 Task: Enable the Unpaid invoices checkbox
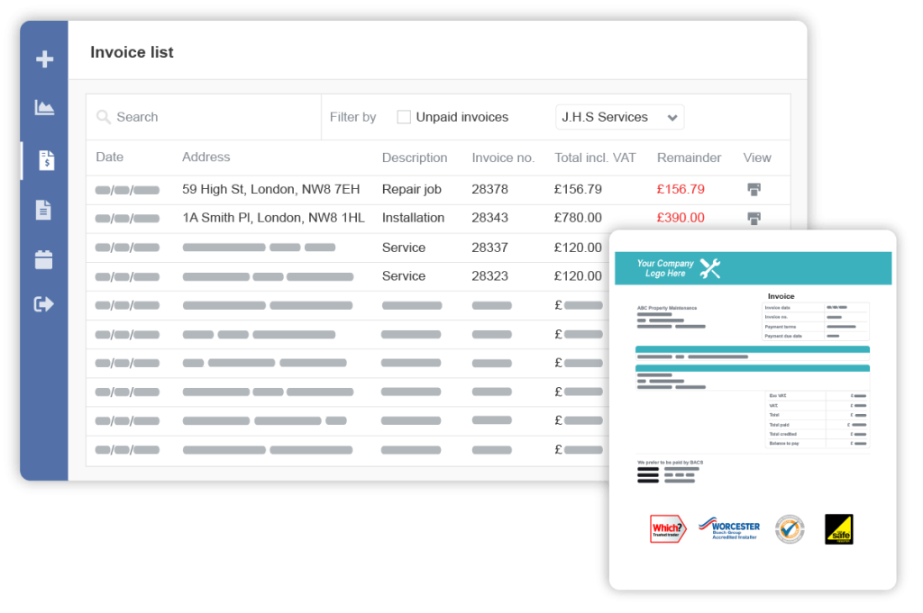(404, 117)
